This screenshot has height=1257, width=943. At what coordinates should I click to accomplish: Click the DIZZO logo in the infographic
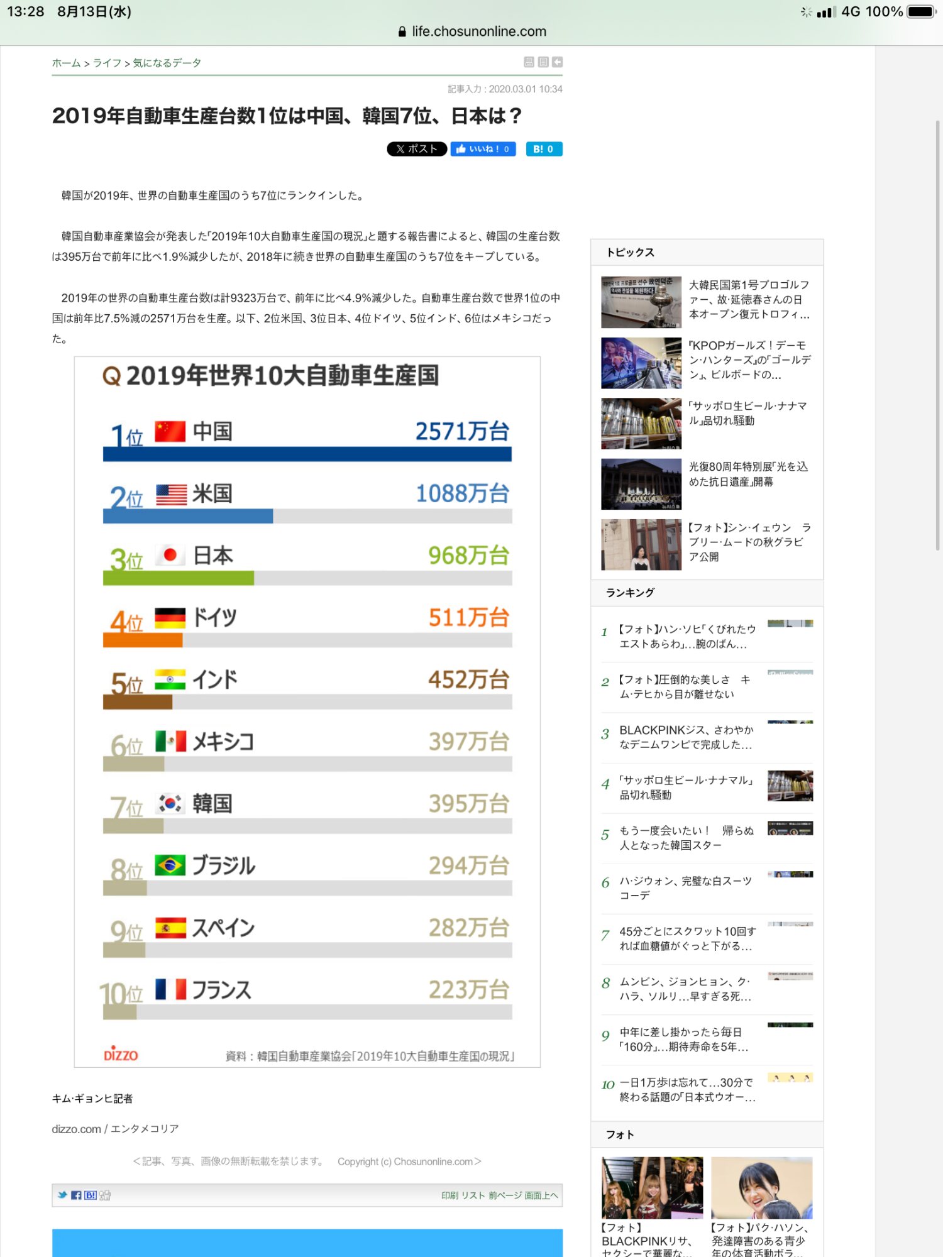click(x=121, y=1054)
